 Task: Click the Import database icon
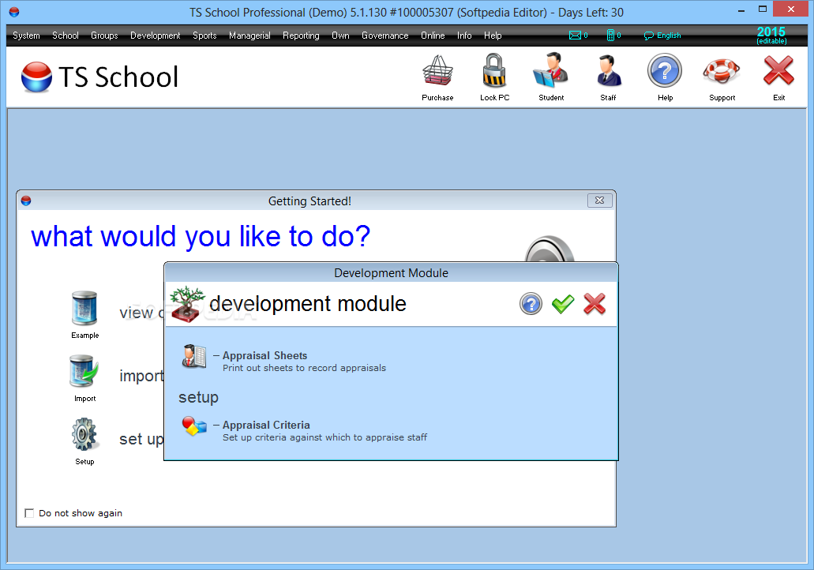coord(84,371)
